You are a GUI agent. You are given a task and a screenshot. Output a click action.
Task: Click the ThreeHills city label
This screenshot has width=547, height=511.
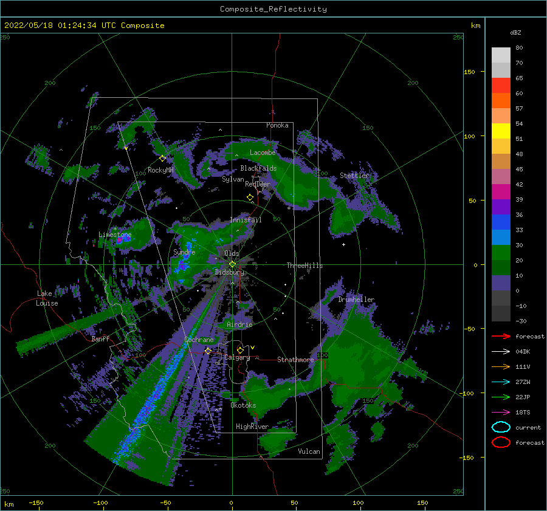(x=305, y=266)
